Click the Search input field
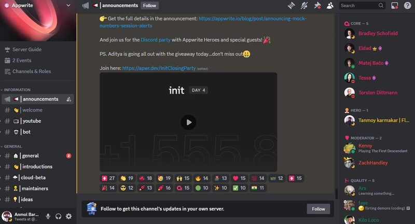Viewport: 415px width, 224px height. tap(362, 5)
